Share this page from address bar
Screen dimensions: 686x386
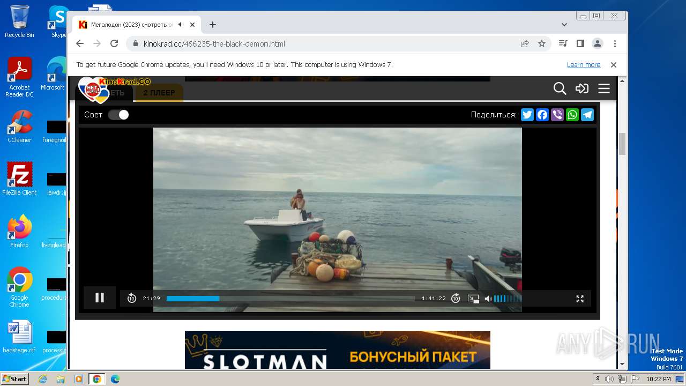coord(525,43)
